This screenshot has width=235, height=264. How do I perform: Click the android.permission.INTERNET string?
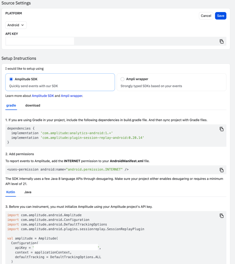tap(94, 169)
